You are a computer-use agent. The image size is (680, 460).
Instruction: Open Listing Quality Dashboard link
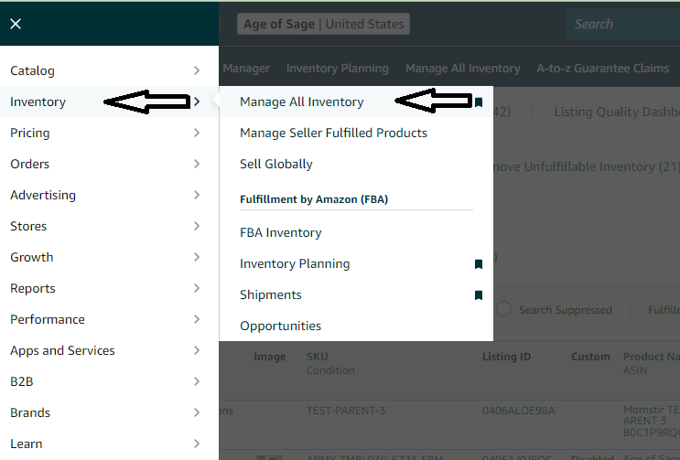click(617, 112)
